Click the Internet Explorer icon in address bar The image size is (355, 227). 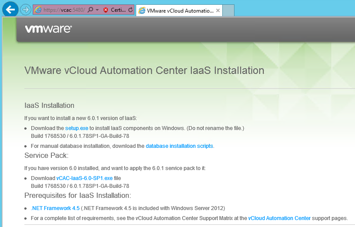point(38,10)
